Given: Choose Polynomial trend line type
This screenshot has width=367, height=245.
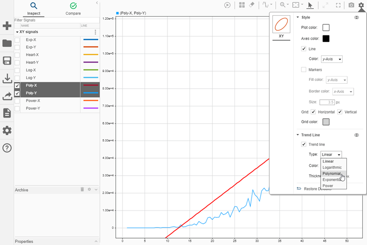Looking at the screenshot, I should pos(334,173).
